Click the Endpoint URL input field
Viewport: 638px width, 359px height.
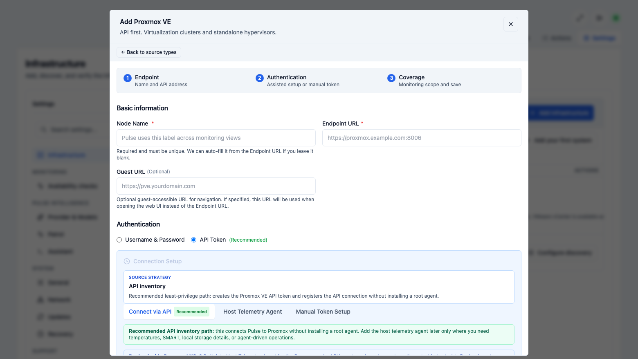(x=422, y=138)
